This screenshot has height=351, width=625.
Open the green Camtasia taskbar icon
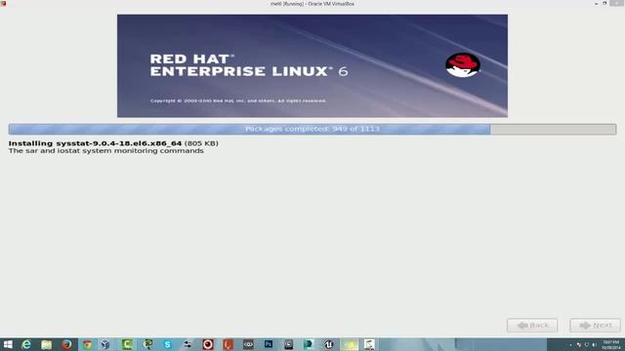click(x=127, y=344)
